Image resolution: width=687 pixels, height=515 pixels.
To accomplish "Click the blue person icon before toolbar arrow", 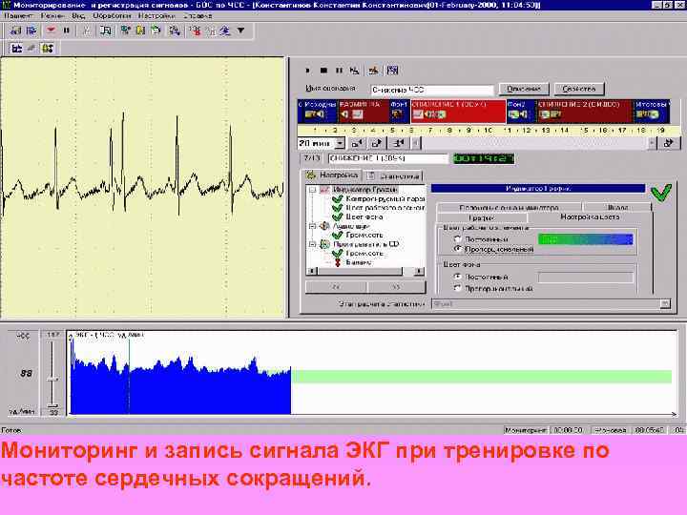I will coord(225,31).
